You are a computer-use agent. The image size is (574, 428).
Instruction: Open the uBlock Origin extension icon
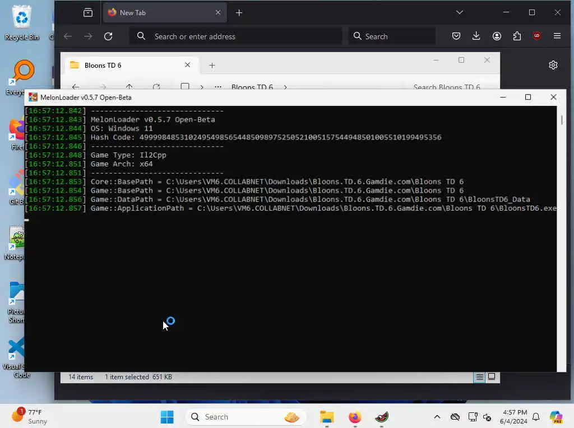pyautogui.click(x=537, y=36)
